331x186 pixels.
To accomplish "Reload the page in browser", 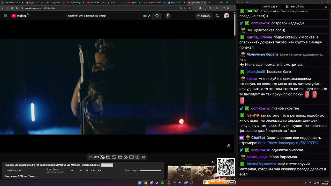I will (12, 8).
